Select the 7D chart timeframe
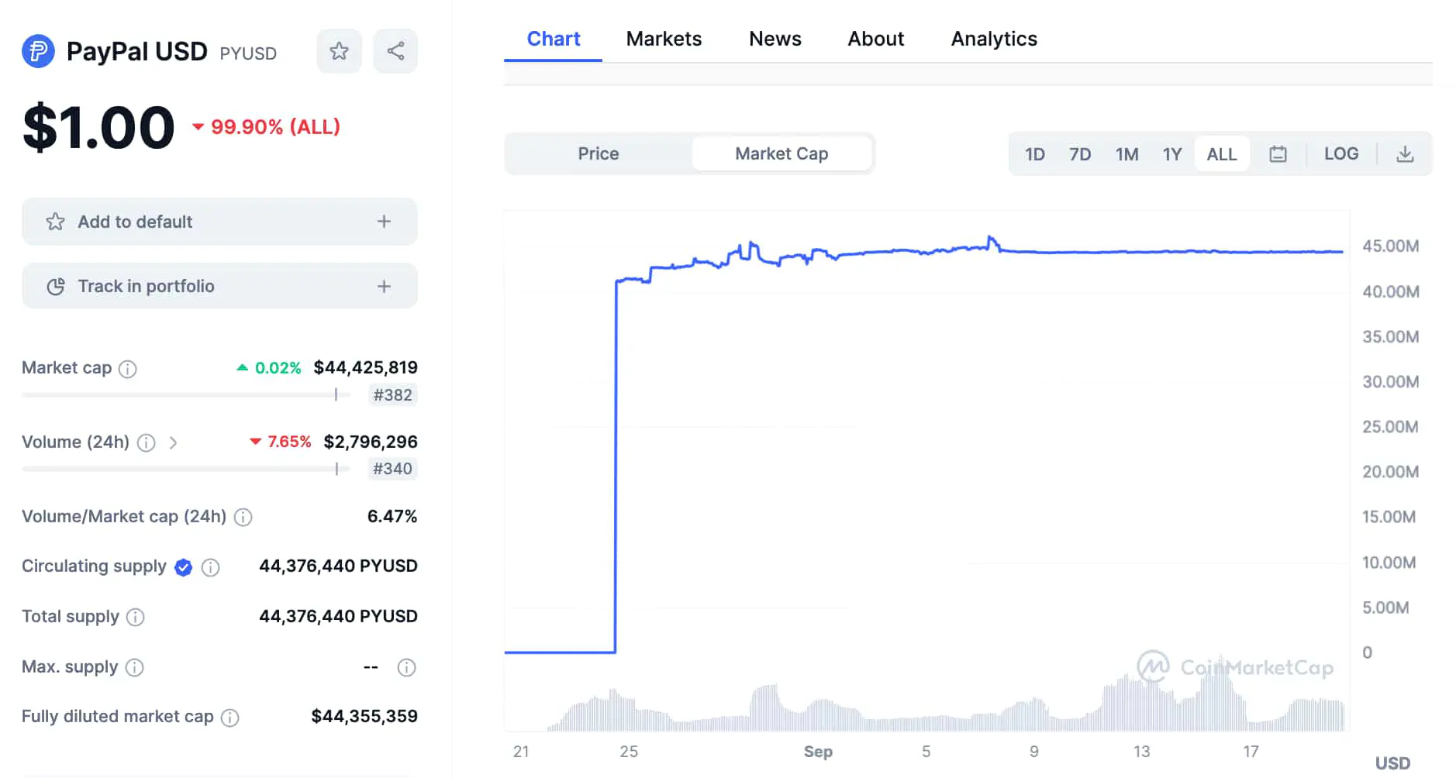Viewport: 1456px width, 778px height. [1080, 153]
